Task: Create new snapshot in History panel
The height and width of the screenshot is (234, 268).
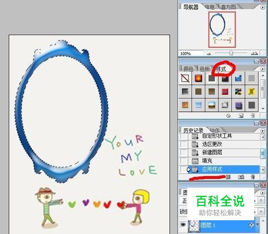Action: click(241, 177)
